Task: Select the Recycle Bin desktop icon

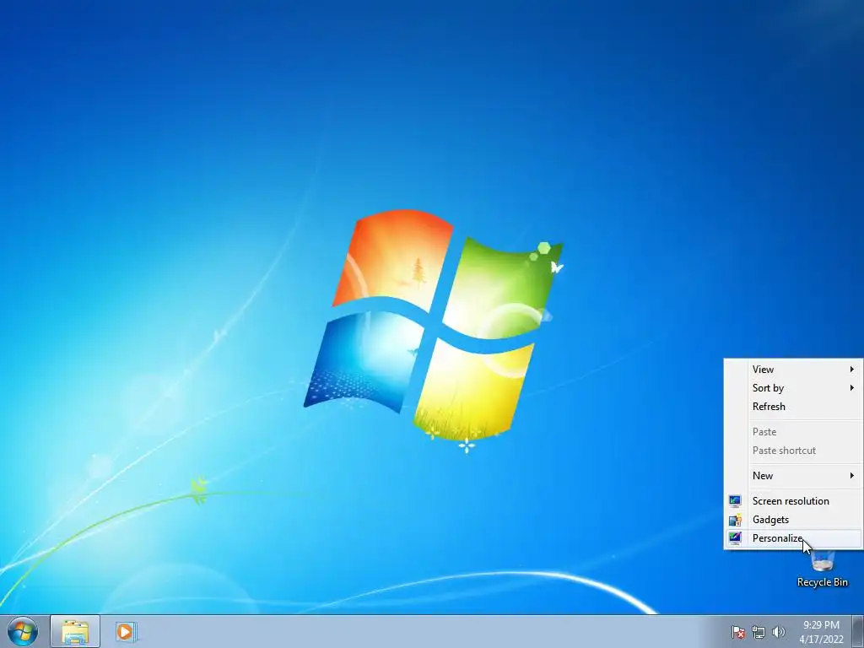Action: (x=822, y=569)
